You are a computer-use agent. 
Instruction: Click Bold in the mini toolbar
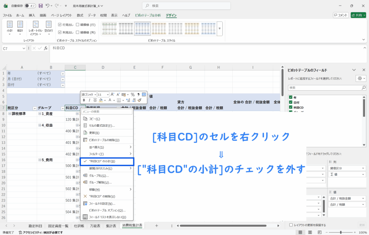coord(84,100)
